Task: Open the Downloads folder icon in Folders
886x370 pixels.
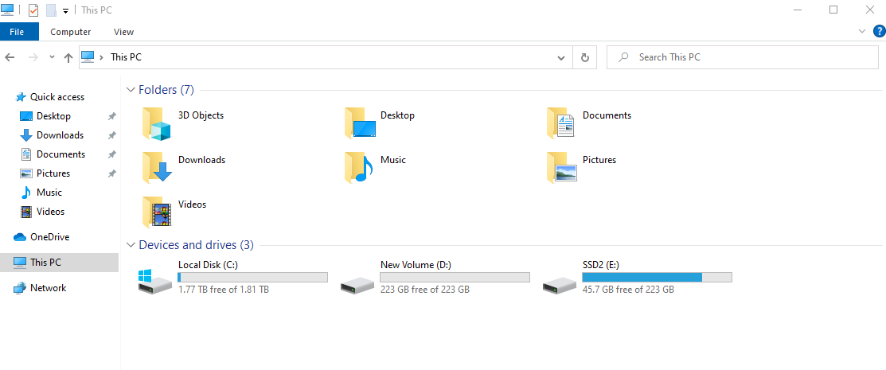Action: click(157, 168)
